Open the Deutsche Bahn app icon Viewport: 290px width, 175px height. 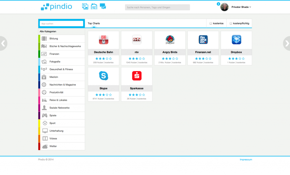point(104,40)
